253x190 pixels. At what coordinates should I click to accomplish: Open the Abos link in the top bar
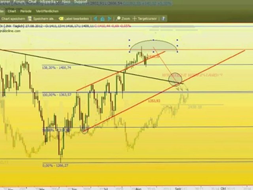66,2
